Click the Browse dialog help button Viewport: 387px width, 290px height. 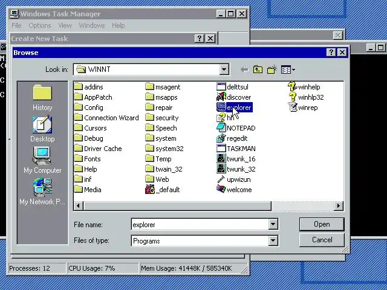tap(331, 53)
